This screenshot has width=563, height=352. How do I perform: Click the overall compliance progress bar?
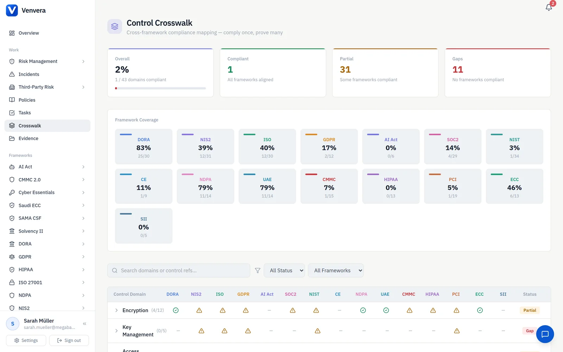pos(160,88)
